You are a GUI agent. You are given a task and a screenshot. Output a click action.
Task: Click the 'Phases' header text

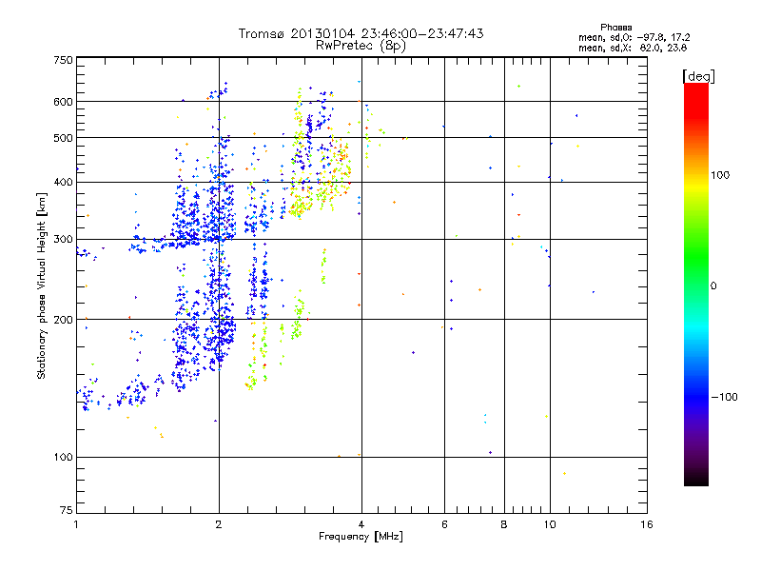pos(615,28)
